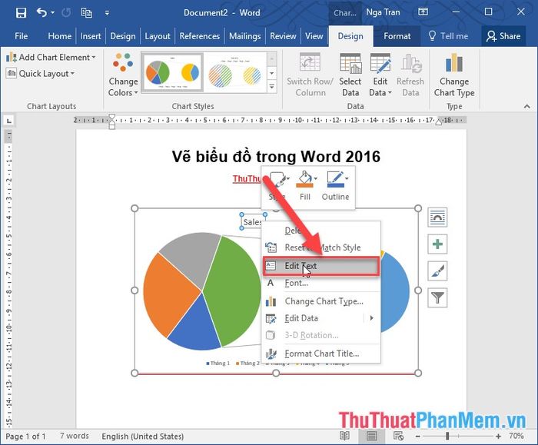Open the Chart Tools Format tab
Screen dimensions: 538x445
(x=397, y=36)
